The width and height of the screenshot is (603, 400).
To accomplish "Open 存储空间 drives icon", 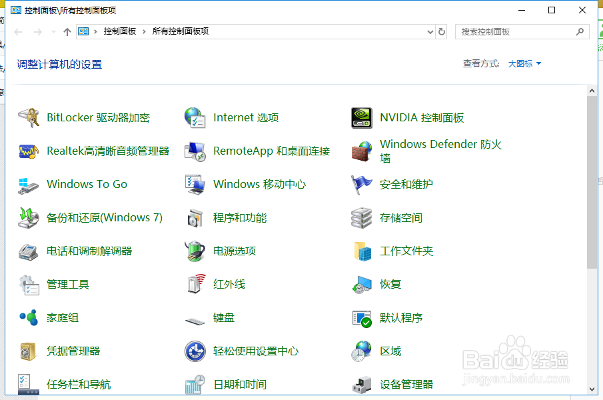I will click(362, 218).
